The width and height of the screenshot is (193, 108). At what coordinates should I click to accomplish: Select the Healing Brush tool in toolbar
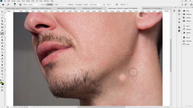coord(2,34)
